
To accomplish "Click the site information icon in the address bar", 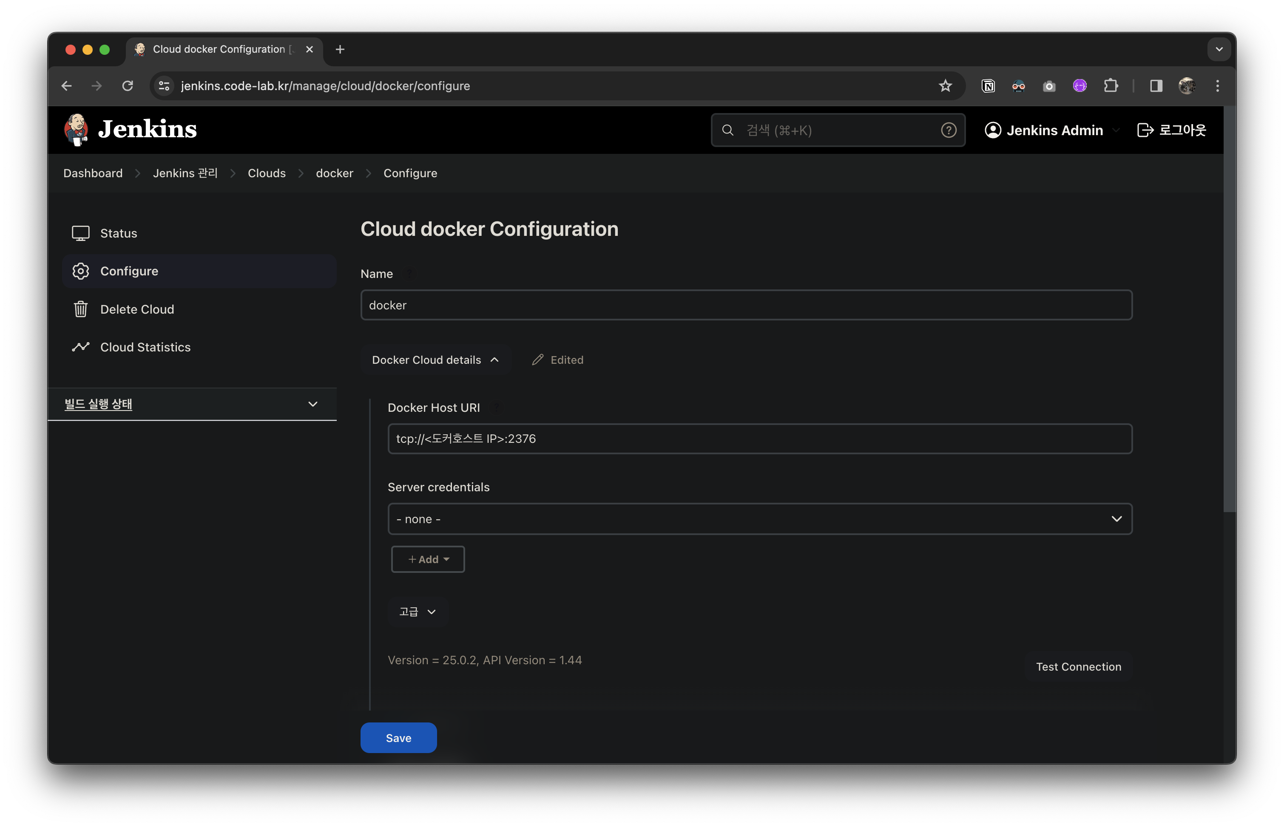I will pyautogui.click(x=165, y=86).
